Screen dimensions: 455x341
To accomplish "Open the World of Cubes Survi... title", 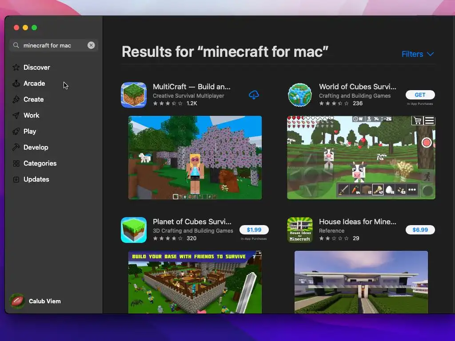I will coord(358,87).
